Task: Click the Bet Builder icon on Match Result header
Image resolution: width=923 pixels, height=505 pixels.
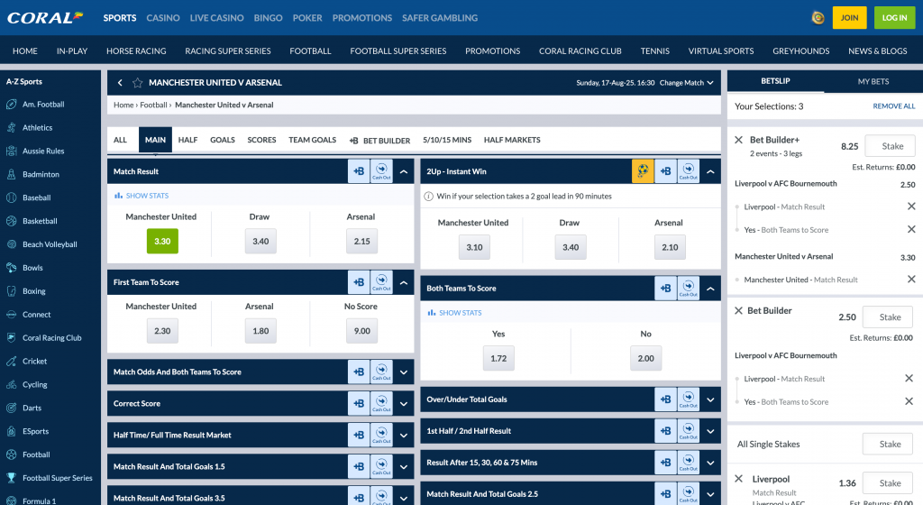Action: tap(359, 171)
